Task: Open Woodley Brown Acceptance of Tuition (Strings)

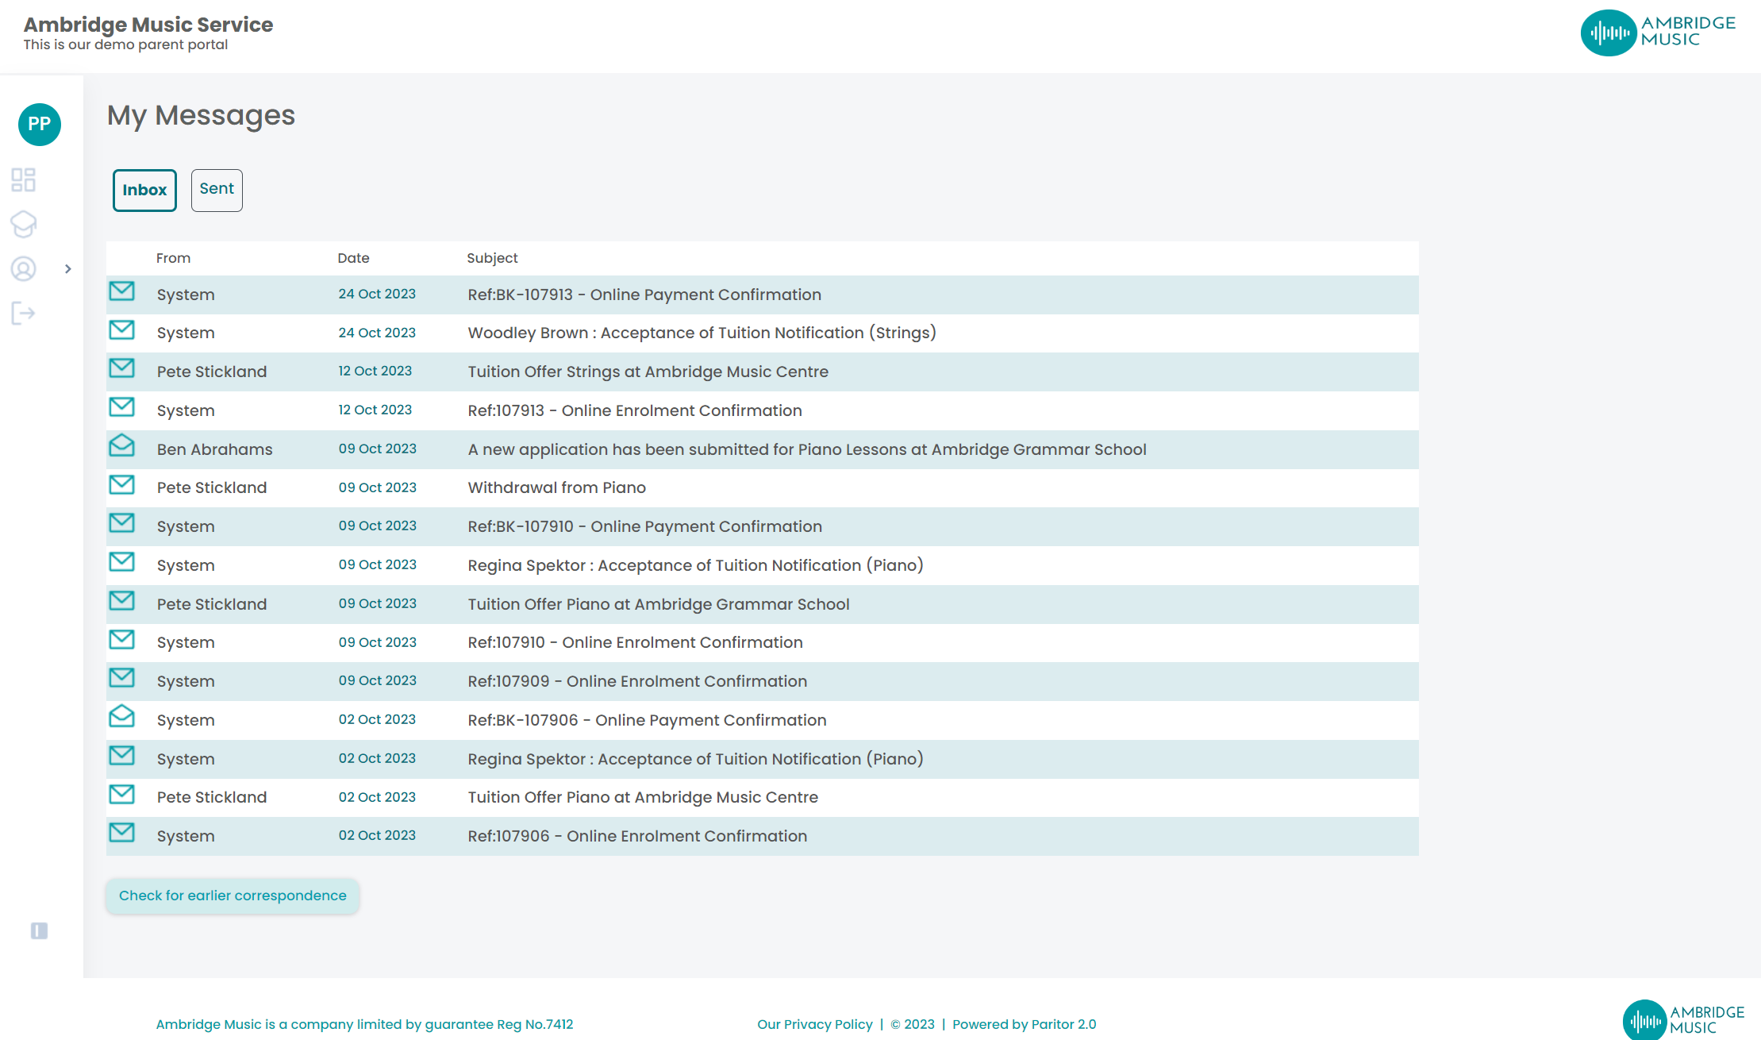Action: pos(702,333)
